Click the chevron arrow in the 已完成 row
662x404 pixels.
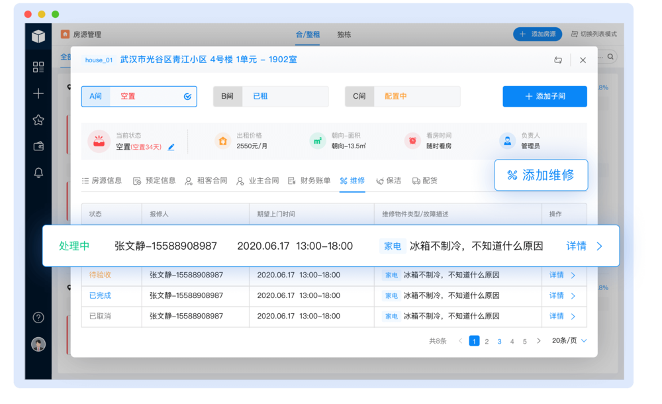[573, 296]
